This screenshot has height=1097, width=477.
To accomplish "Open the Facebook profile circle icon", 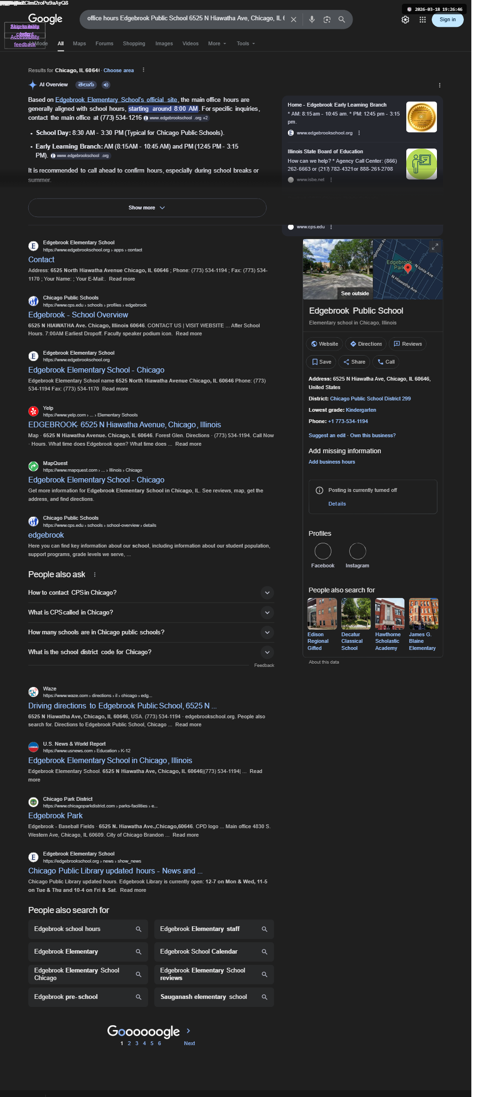I will pyautogui.click(x=323, y=551).
